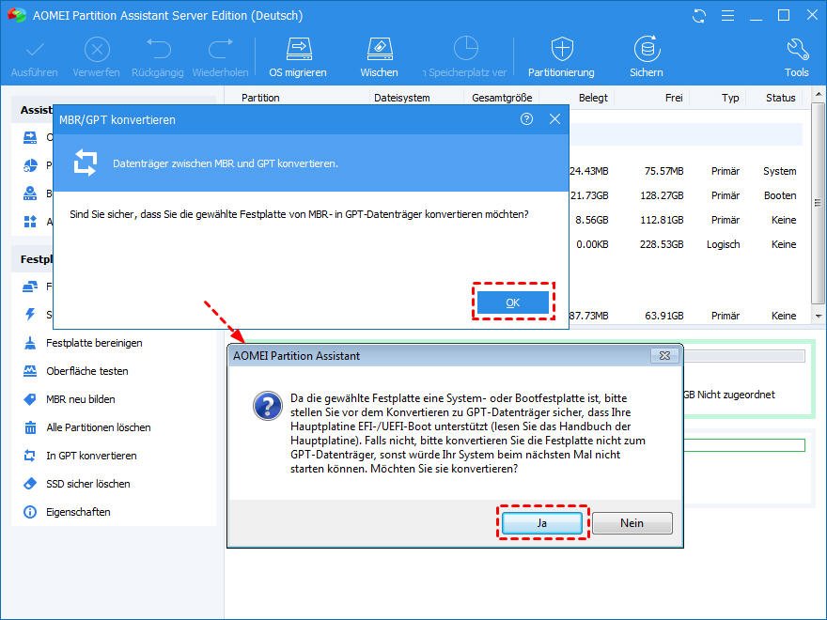This screenshot has height=620, width=827.
Task: Click the Wiederholen redo toolbar icon
Action: 221,50
